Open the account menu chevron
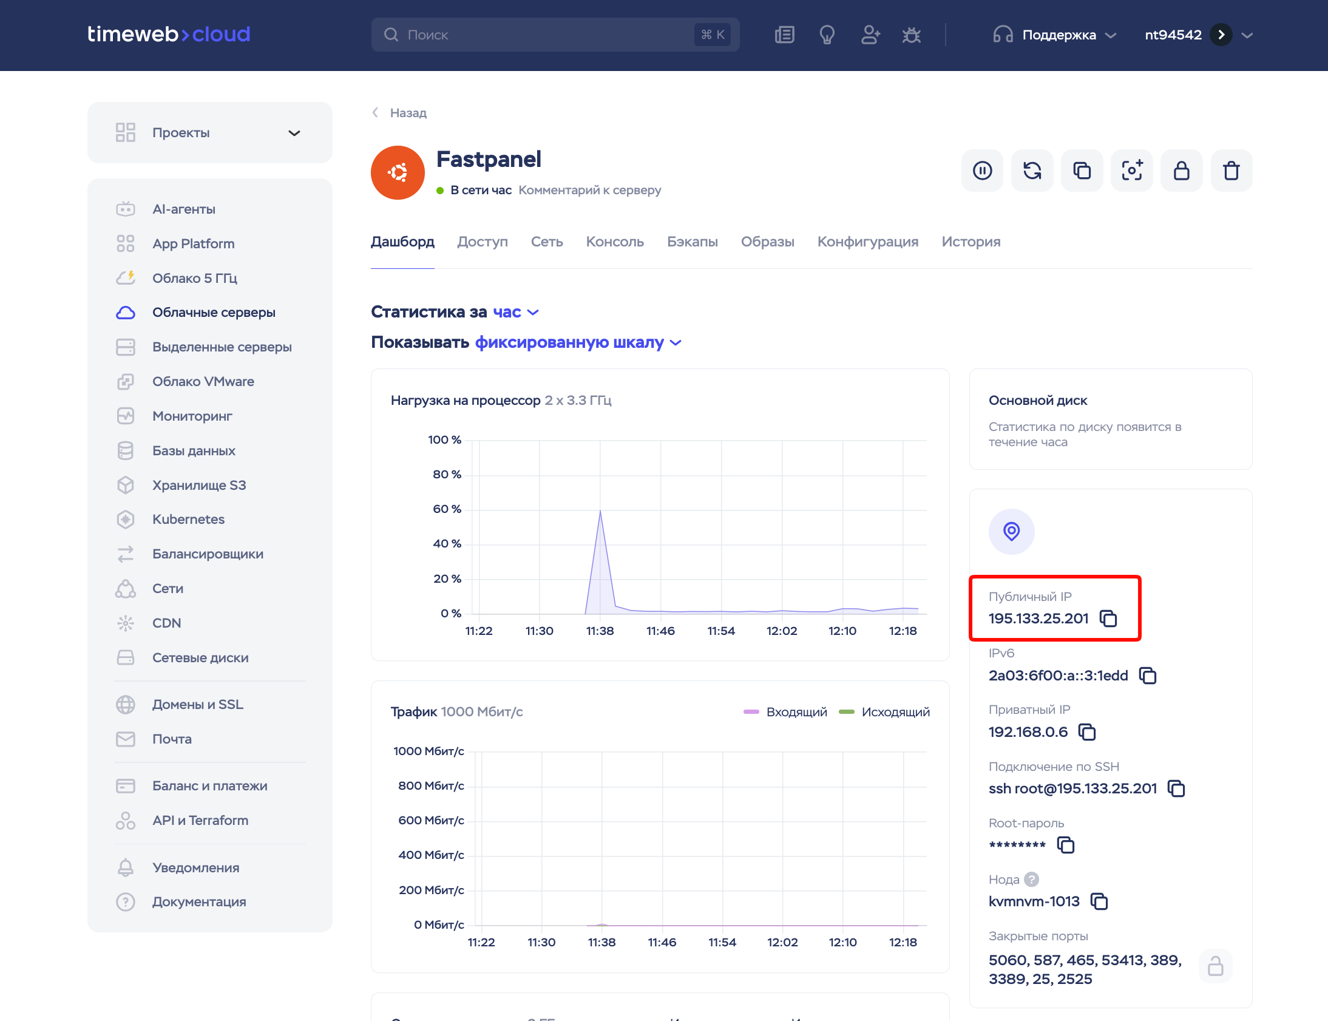Image resolution: width=1328 pixels, height=1021 pixels. click(x=1247, y=35)
